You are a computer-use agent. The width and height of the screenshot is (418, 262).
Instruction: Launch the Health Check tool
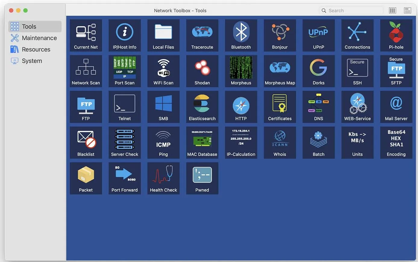(163, 178)
